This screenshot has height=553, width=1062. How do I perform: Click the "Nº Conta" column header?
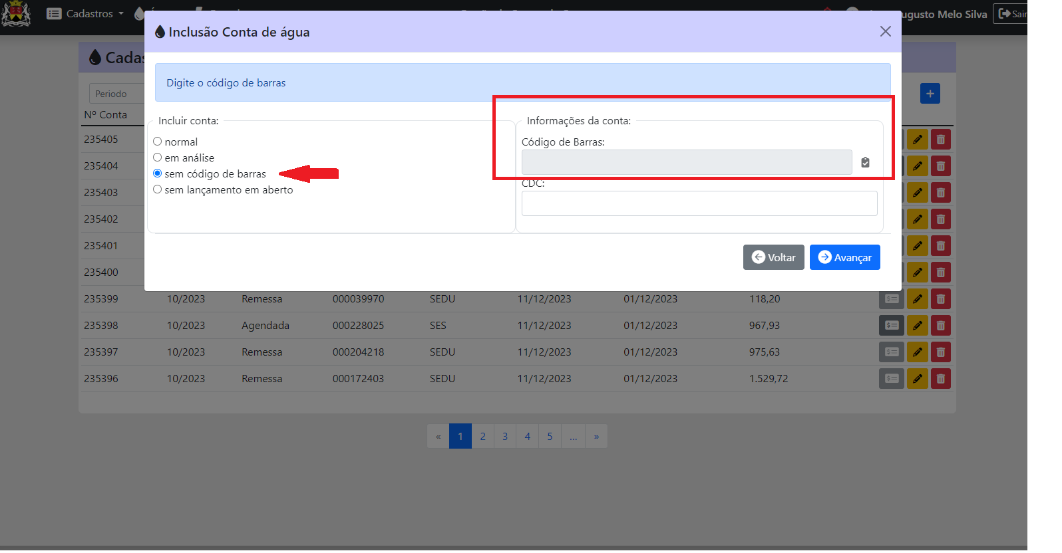(105, 114)
